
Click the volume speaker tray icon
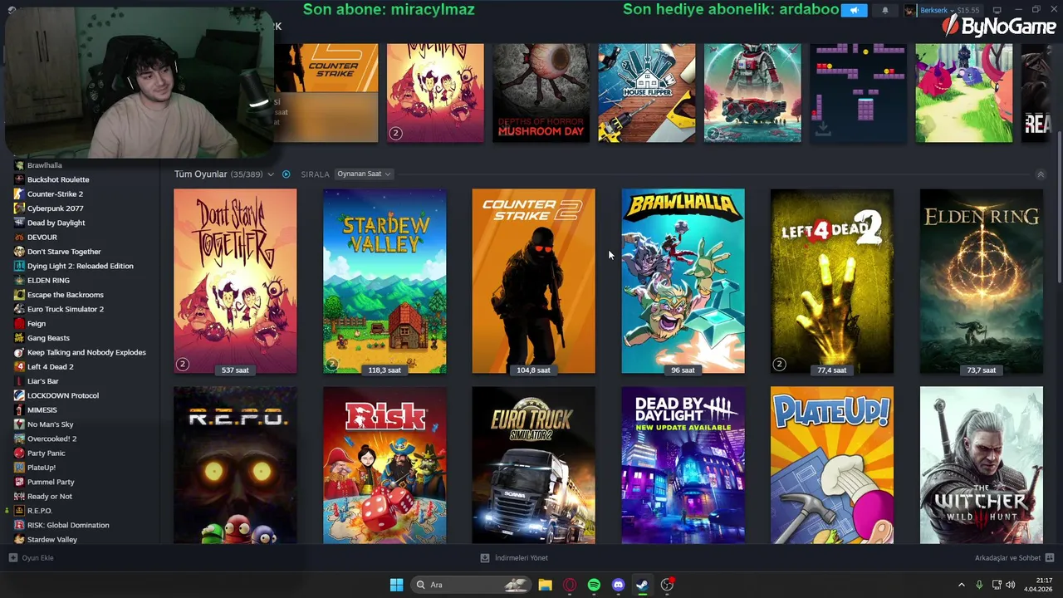pyautogui.click(x=1011, y=585)
